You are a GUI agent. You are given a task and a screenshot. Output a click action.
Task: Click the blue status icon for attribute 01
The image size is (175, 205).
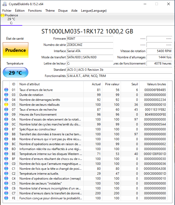click(x=6, y=90)
